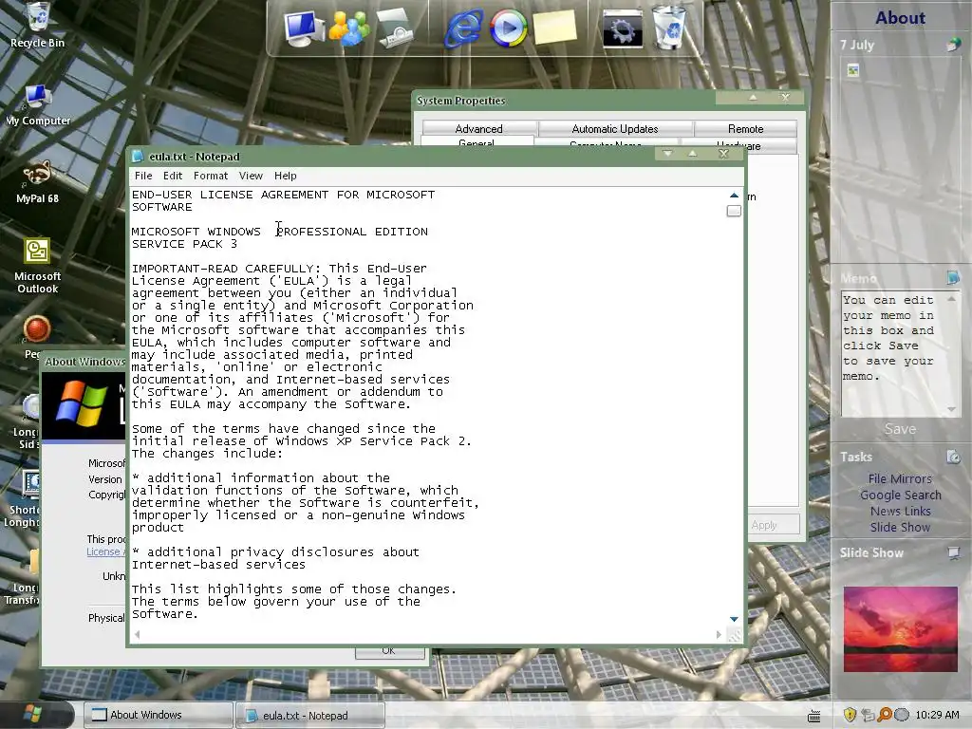
Task: Click the roll-down arrow in Notepad title bar
Action: [x=667, y=153]
